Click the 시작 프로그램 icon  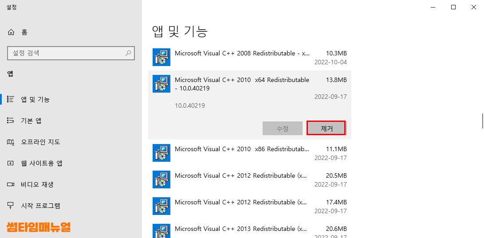[x=11, y=205]
